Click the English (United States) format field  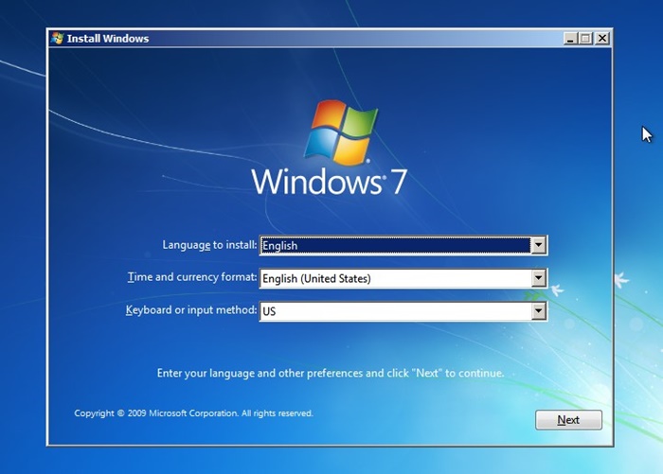pos(403,278)
